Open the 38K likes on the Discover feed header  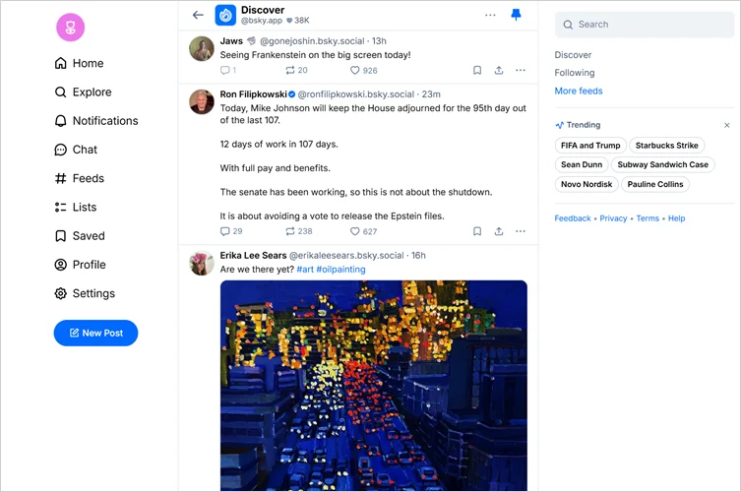298,21
